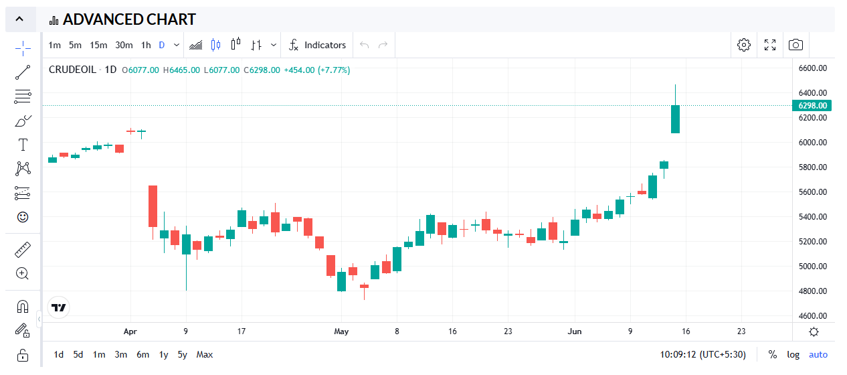Select the Text annotation tool
This screenshot has width=847, height=375.
pyautogui.click(x=23, y=145)
